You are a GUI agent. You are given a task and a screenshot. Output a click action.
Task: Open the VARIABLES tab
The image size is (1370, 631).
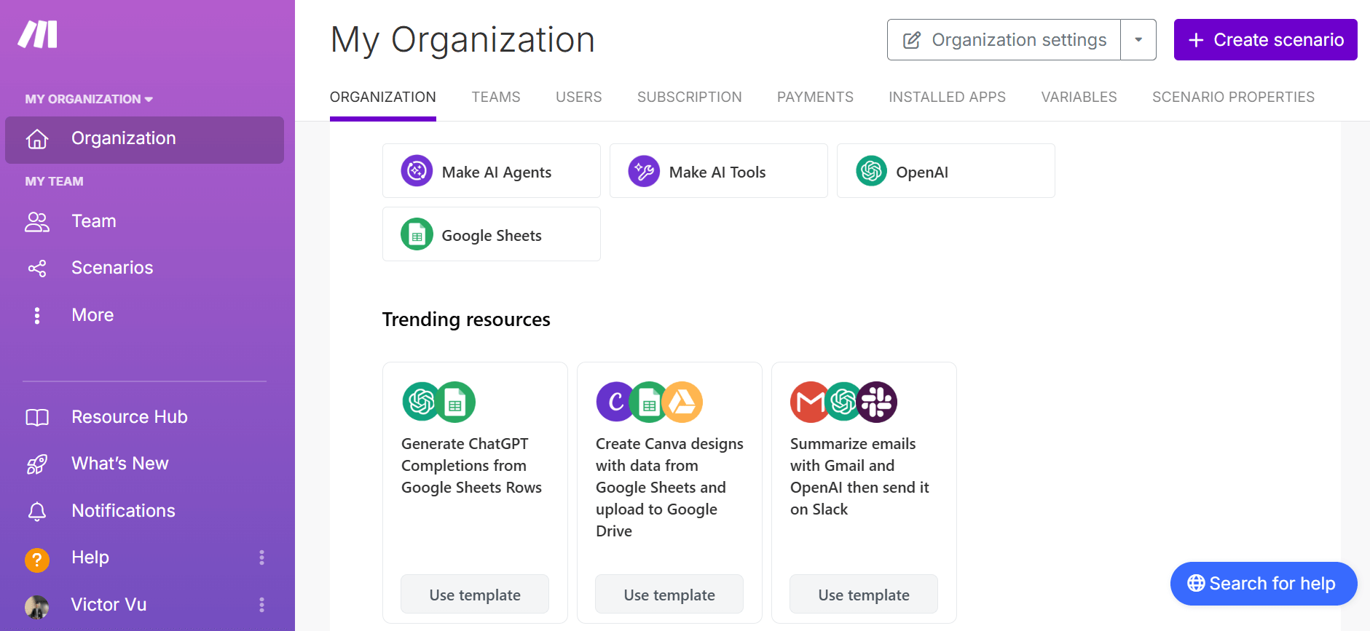point(1079,97)
